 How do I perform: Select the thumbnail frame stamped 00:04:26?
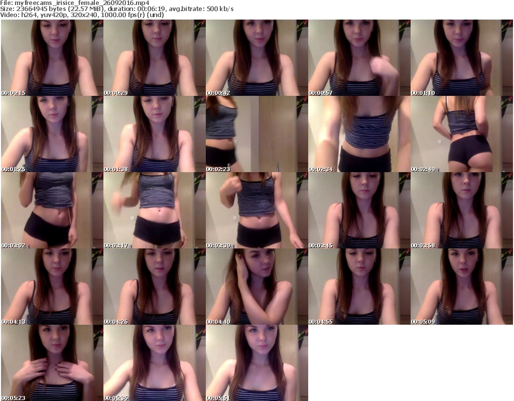click(155, 287)
